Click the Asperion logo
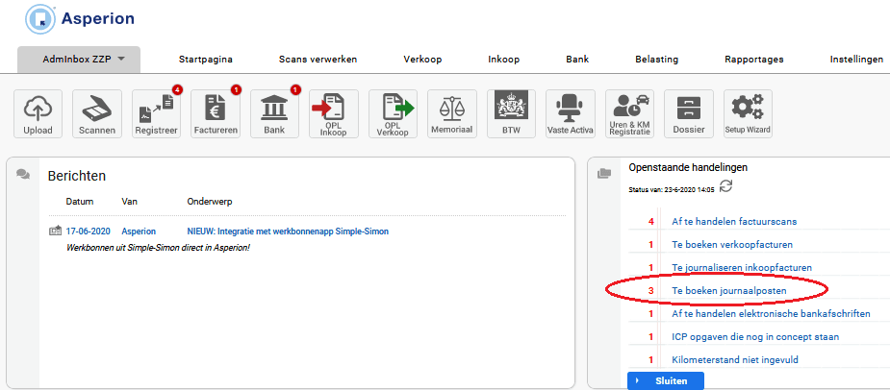890x390 pixels. pyautogui.click(x=80, y=18)
